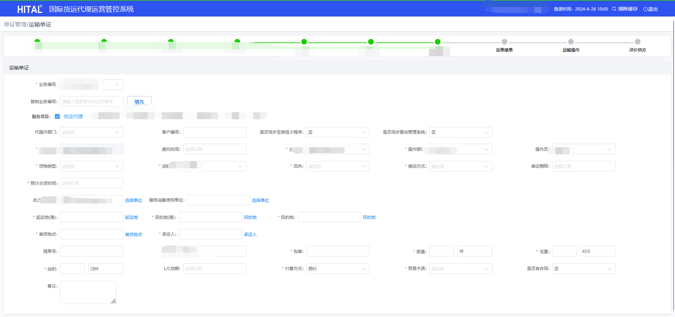Click the L/C效期 date field
675x317 pixels.
(x=215, y=269)
